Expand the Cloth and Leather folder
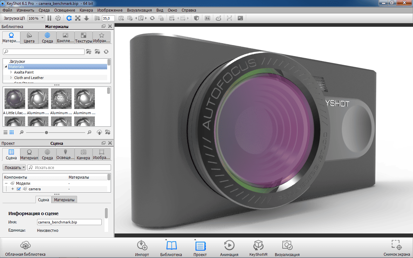This screenshot has height=258, width=413. tap(11, 78)
